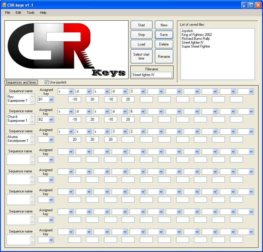
Task: Select Richard Burns Rally in saved files
Action: point(195,39)
